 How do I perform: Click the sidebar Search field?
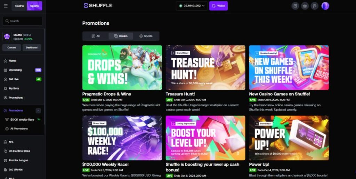click(x=22, y=21)
